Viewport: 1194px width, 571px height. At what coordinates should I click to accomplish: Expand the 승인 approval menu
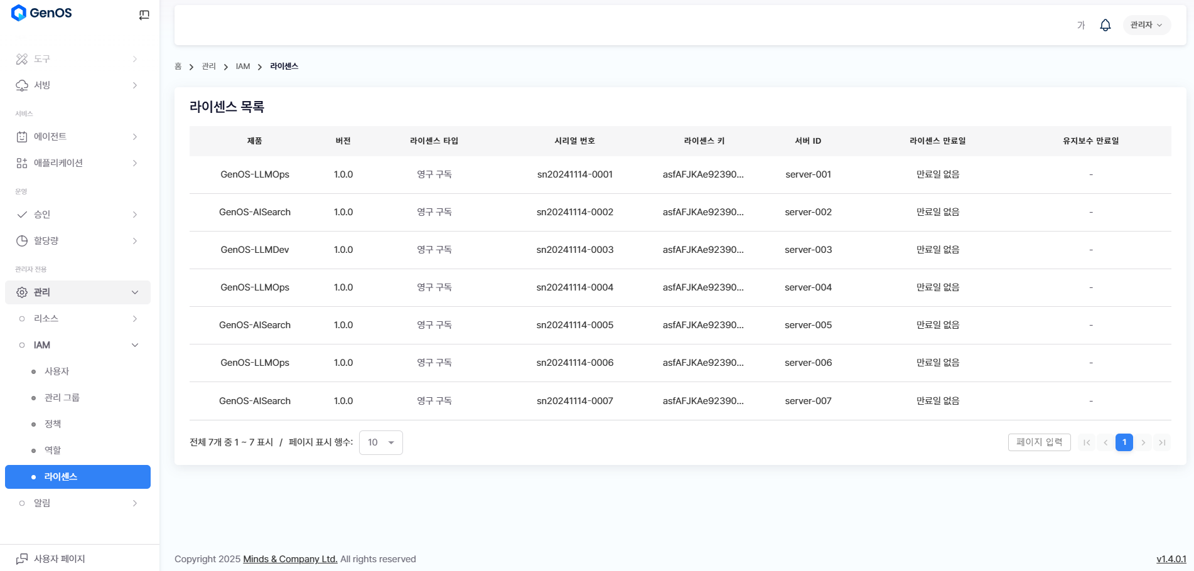click(135, 215)
